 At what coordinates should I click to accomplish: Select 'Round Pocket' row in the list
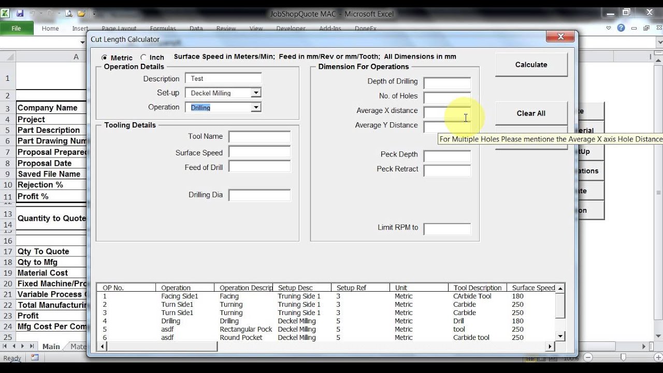(326, 338)
